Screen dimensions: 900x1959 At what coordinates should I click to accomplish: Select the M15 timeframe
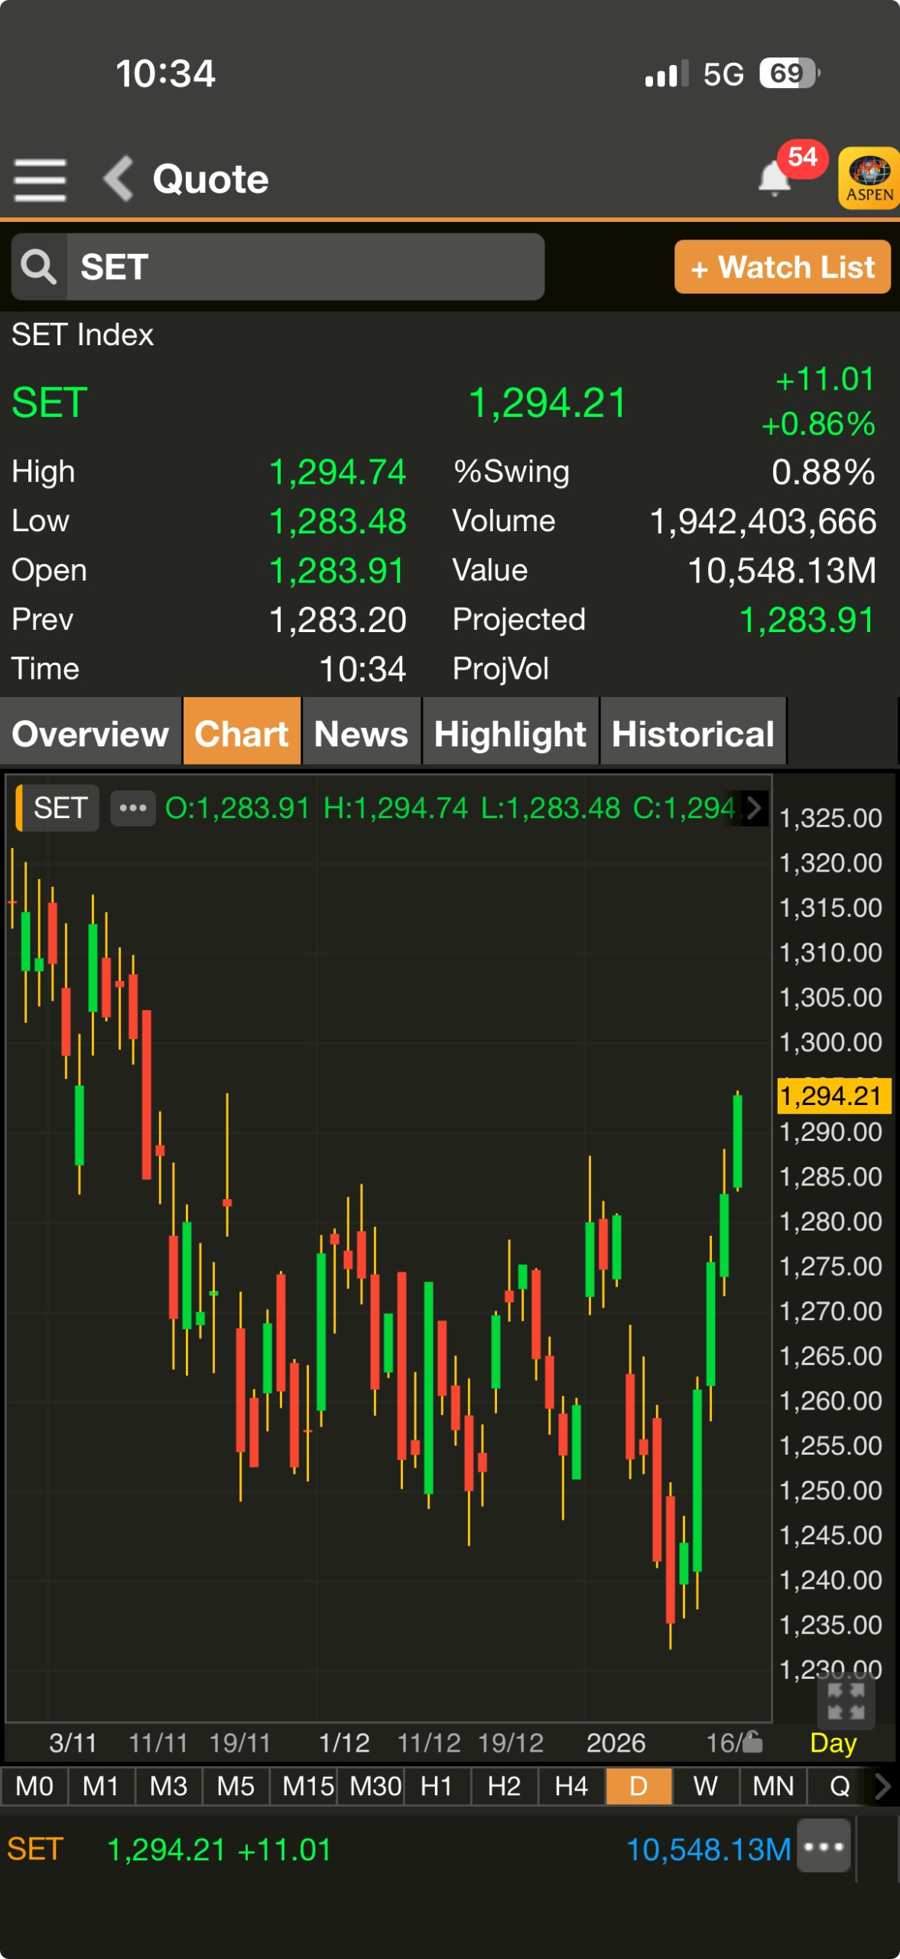(307, 1786)
